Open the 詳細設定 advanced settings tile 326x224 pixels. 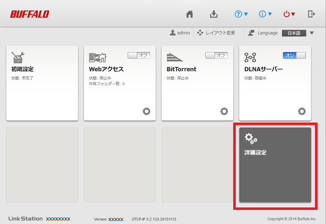click(x=275, y=165)
